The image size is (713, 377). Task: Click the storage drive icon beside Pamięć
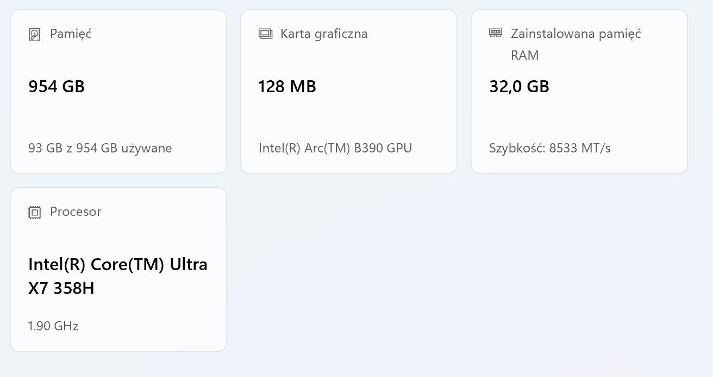coord(35,34)
